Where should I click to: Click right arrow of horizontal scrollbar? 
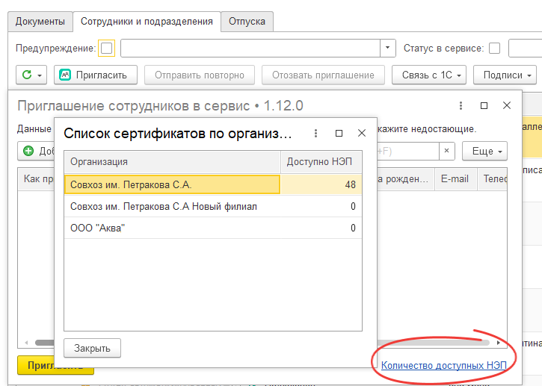point(499,342)
